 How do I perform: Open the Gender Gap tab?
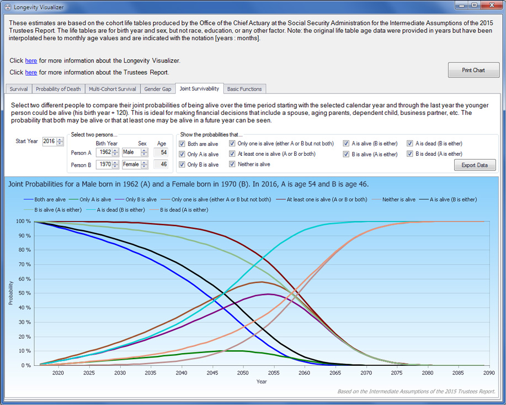pyautogui.click(x=157, y=89)
